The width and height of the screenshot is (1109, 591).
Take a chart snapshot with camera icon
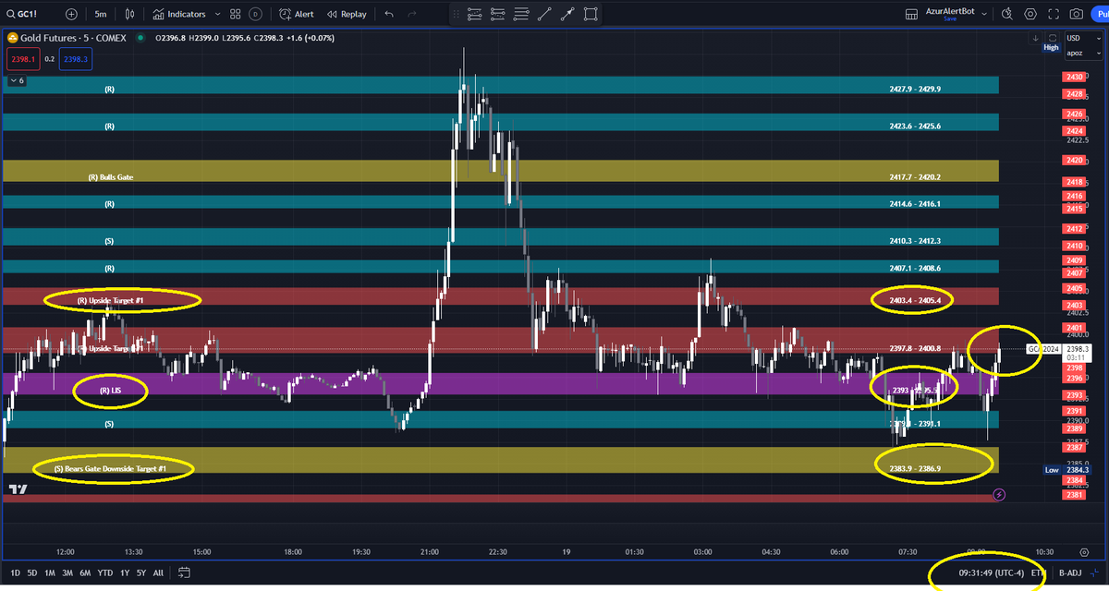click(x=1077, y=14)
